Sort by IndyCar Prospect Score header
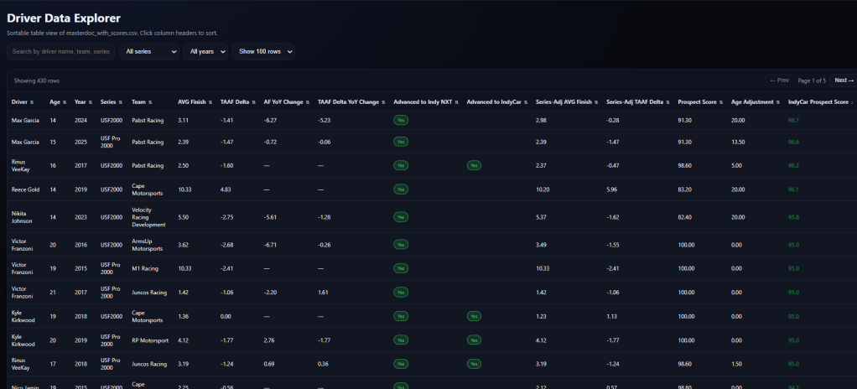The width and height of the screenshot is (857, 389). coord(820,102)
